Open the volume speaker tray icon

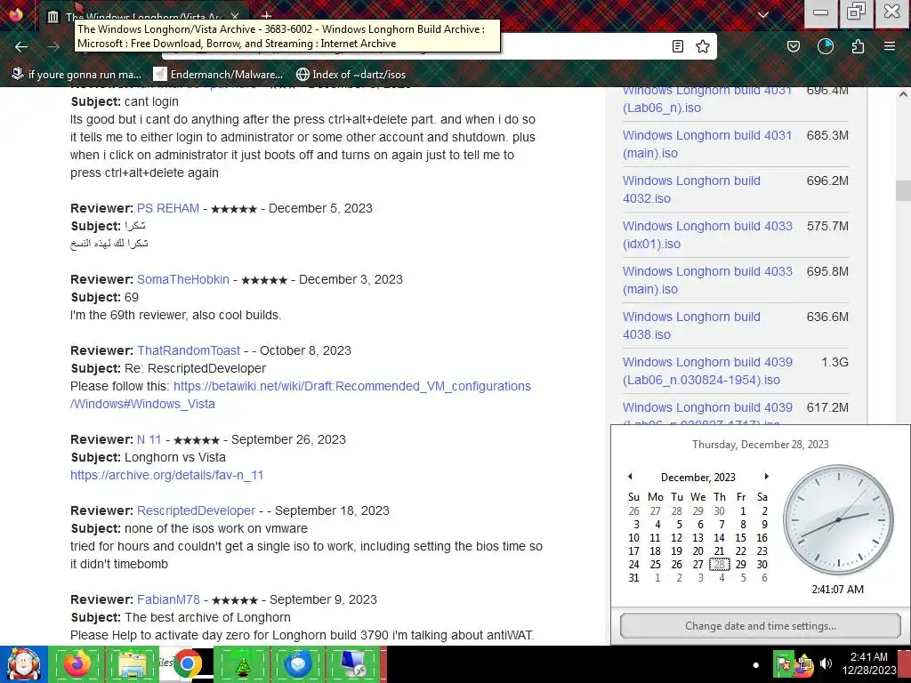point(826,663)
